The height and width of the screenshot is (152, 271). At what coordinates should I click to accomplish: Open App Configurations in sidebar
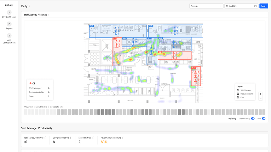pyautogui.click(x=9, y=38)
